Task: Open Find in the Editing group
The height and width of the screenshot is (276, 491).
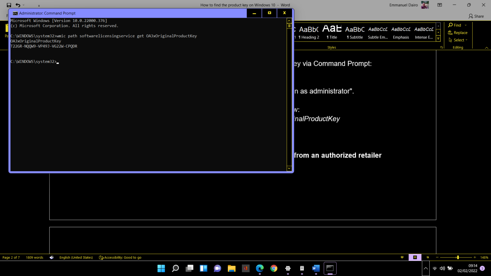Action: click(456, 25)
